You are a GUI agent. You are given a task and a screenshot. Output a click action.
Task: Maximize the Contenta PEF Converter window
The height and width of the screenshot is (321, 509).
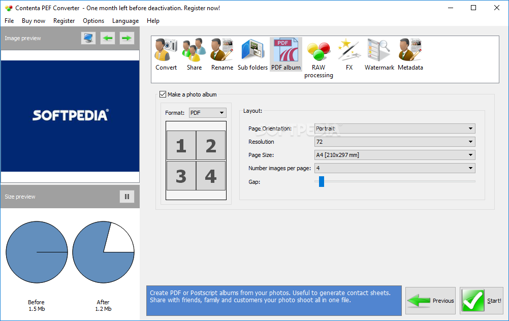pos(473,8)
